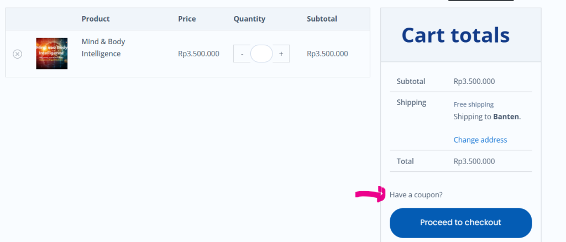Screen dimensions: 566x242
Task: Click the pink arrow pointing at the coupon link
Action: coord(371,194)
